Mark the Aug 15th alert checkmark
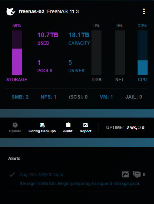The image size is (154, 204). point(12,174)
